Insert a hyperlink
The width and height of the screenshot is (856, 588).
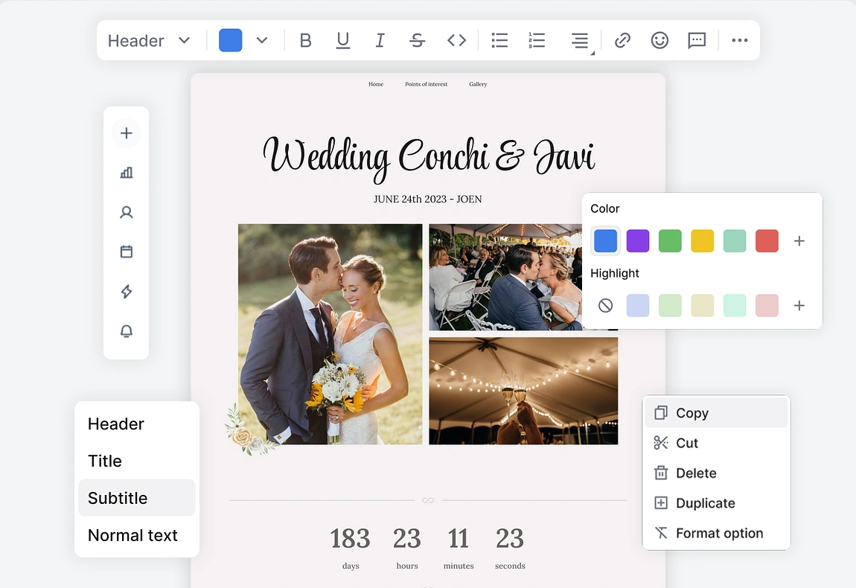pos(622,40)
